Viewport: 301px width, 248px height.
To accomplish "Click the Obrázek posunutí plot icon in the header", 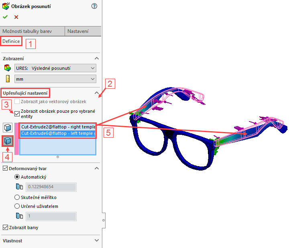I will tap(6, 6).
